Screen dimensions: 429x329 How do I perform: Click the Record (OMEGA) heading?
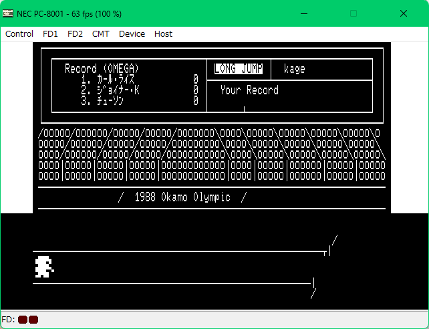click(102, 69)
